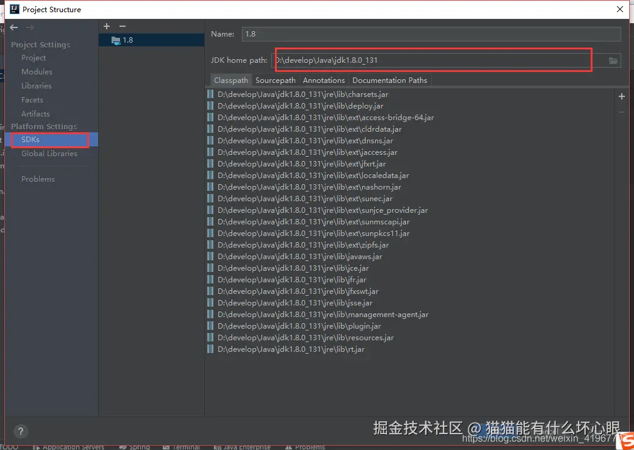Select the sunmscapi.jar entry
The height and width of the screenshot is (450, 634).
tap(314, 222)
